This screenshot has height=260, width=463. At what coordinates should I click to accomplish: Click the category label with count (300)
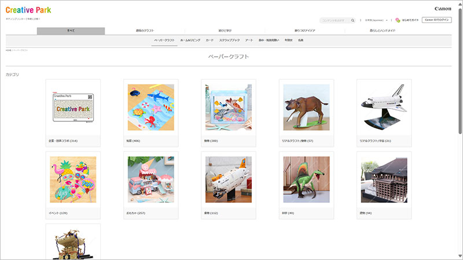coord(211,141)
